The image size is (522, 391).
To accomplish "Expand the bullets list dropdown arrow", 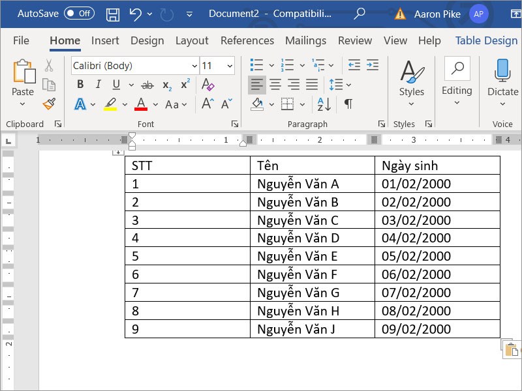I will pos(271,66).
